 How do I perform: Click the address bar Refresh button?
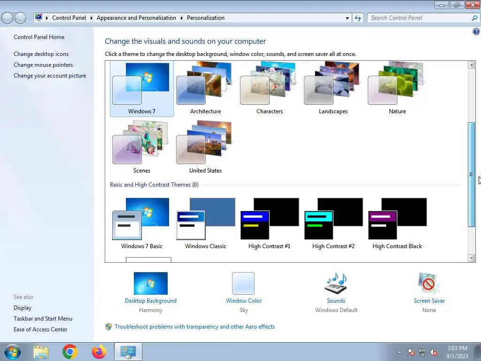(x=358, y=18)
